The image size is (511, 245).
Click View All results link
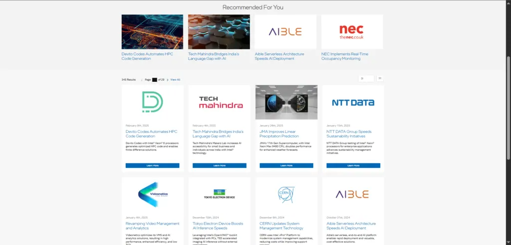click(175, 80)
